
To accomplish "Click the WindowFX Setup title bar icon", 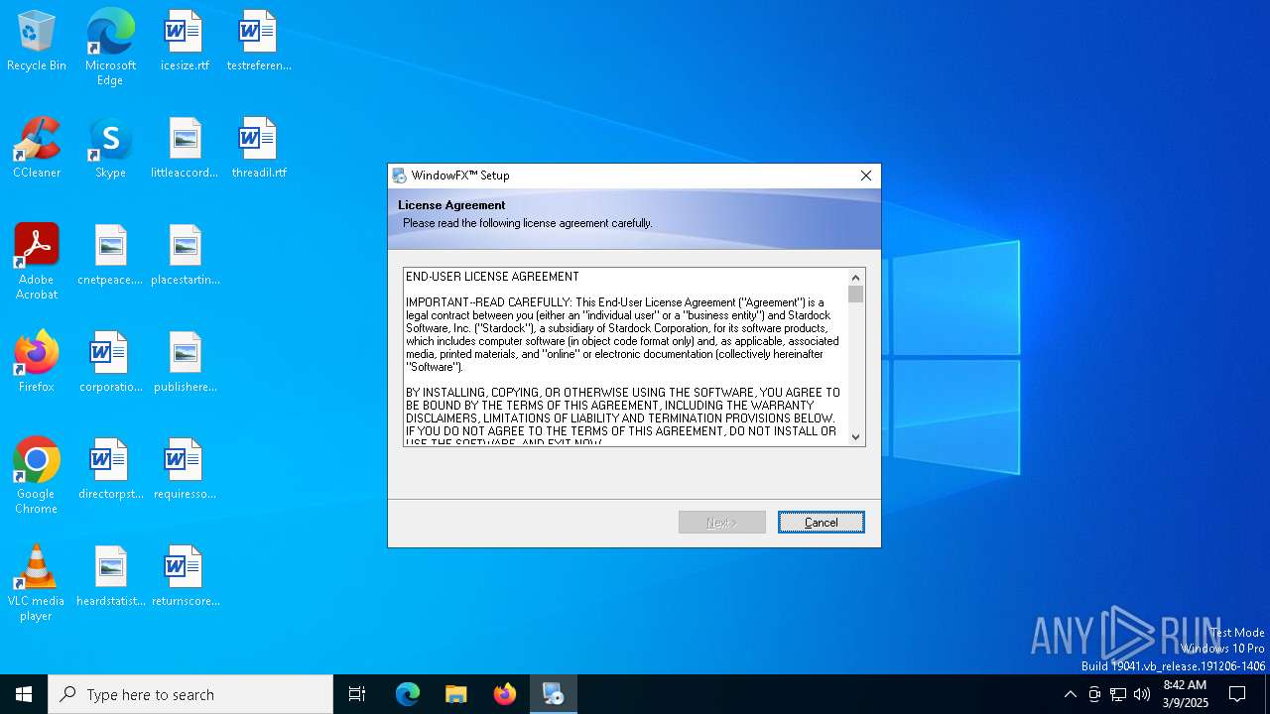I will (399, 176).
